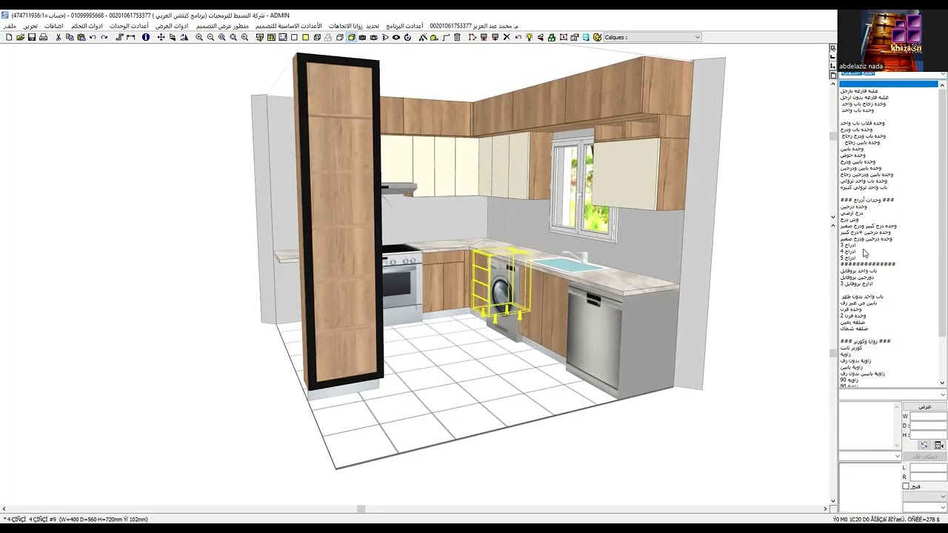
Task: Open the blue info icon
Action: pyautogui.click(x=146, y=37)
